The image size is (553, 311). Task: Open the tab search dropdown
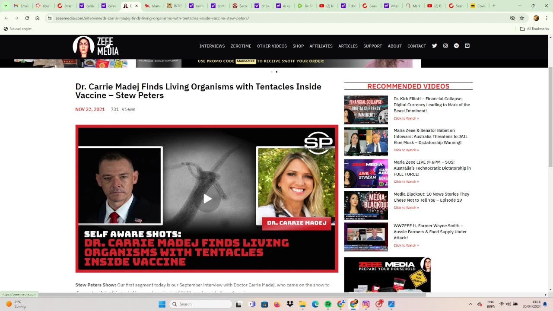point(6,6)
